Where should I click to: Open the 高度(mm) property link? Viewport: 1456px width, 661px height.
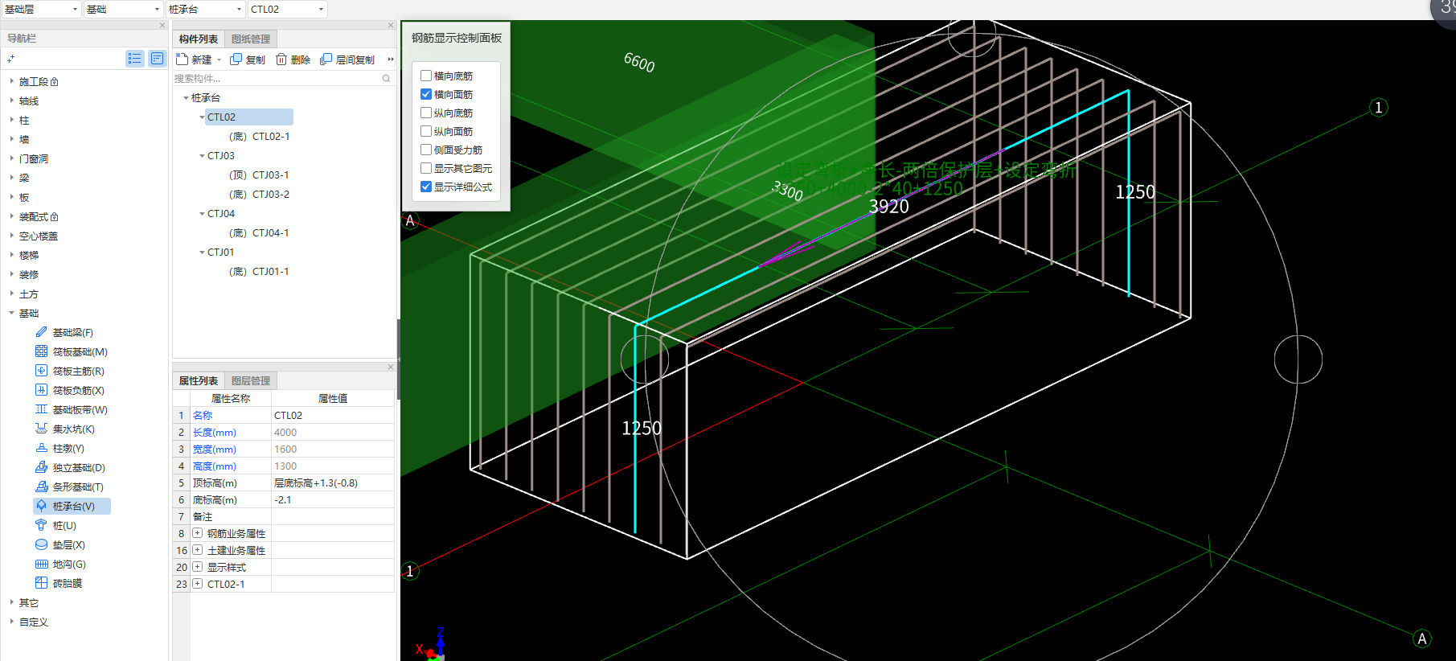click(215, 466)
